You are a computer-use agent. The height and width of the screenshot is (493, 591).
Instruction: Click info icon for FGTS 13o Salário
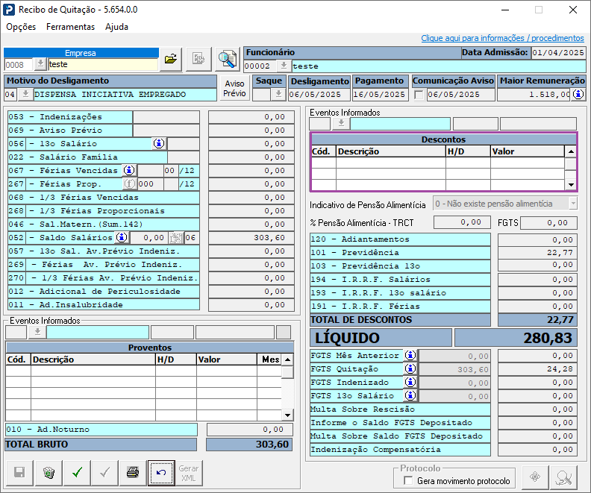coord(410,396)
